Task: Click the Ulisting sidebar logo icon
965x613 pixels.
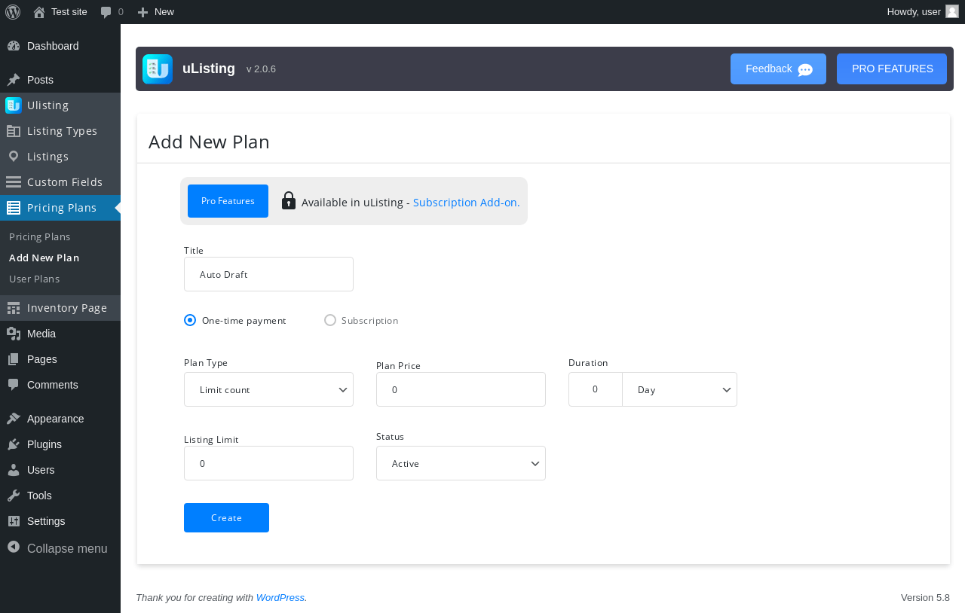Action: click(x=14, y=105)
